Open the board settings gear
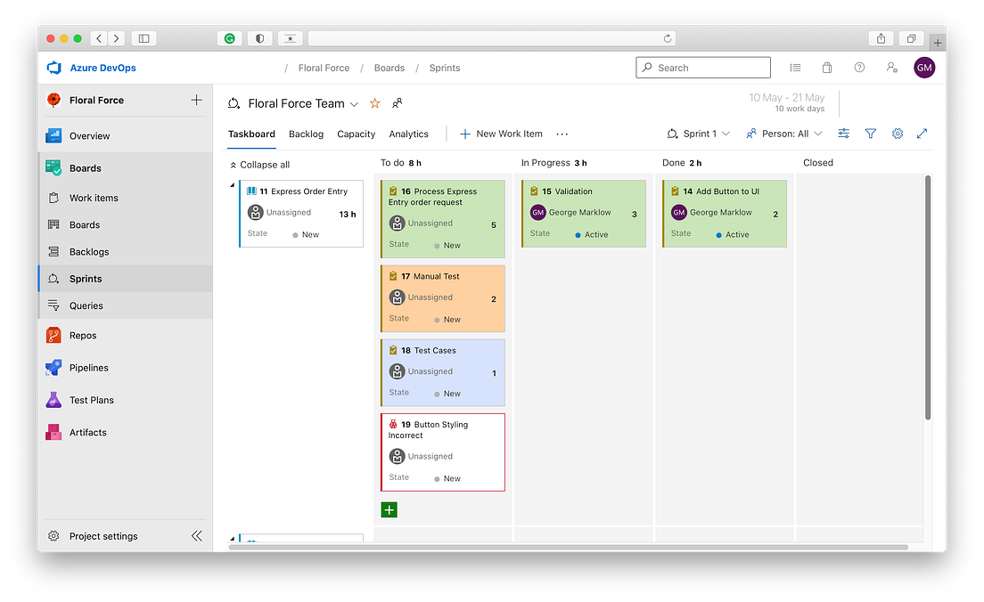Viewport: 984px width, 602px height. (x=898, y=134)
